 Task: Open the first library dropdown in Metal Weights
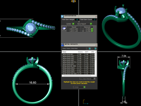pyautogui.click(x=88, y=49)
